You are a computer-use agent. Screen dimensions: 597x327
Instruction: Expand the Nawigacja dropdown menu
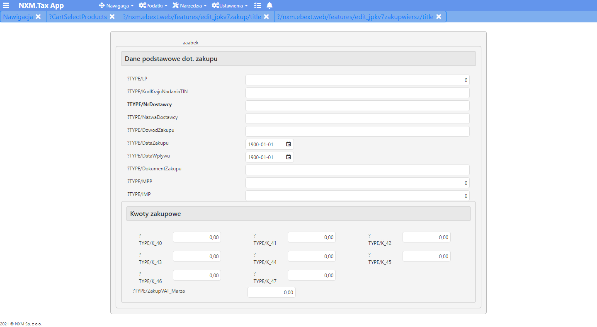pyautogui.click(x=116, y=5)
